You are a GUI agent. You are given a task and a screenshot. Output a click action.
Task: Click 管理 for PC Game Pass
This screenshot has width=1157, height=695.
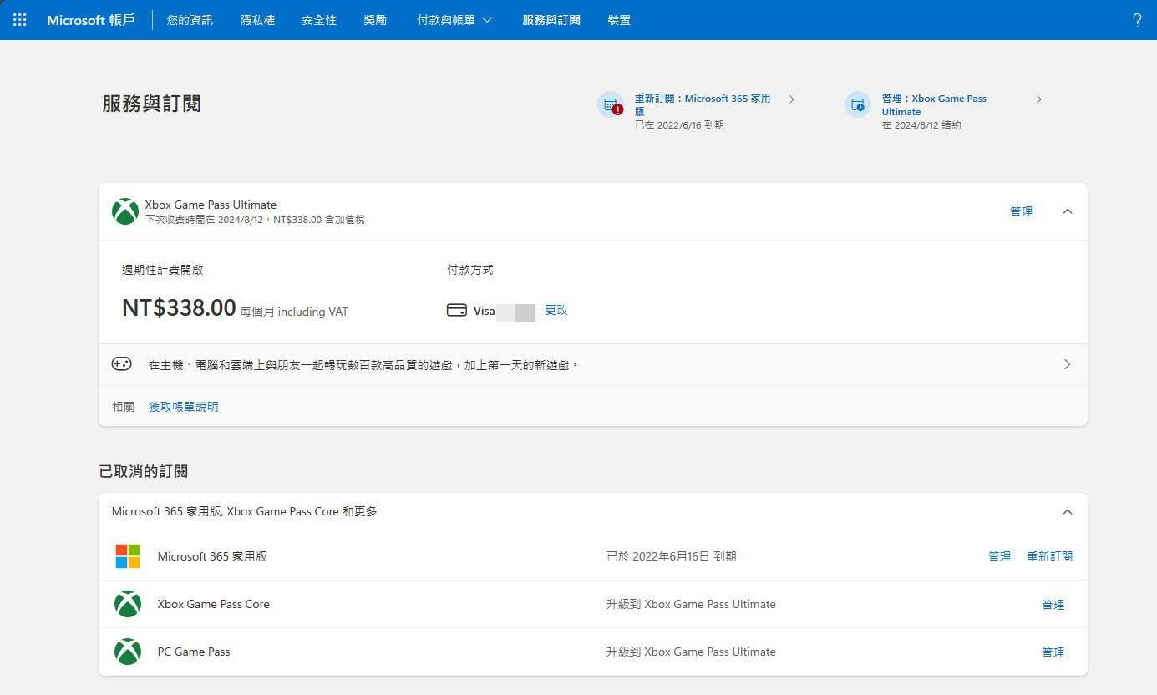pos(1053,652)
